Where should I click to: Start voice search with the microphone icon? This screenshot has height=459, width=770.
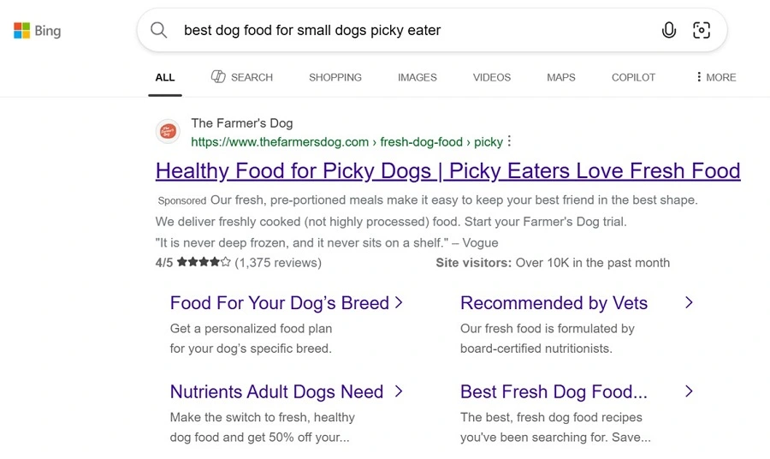(x=669, y=31)
